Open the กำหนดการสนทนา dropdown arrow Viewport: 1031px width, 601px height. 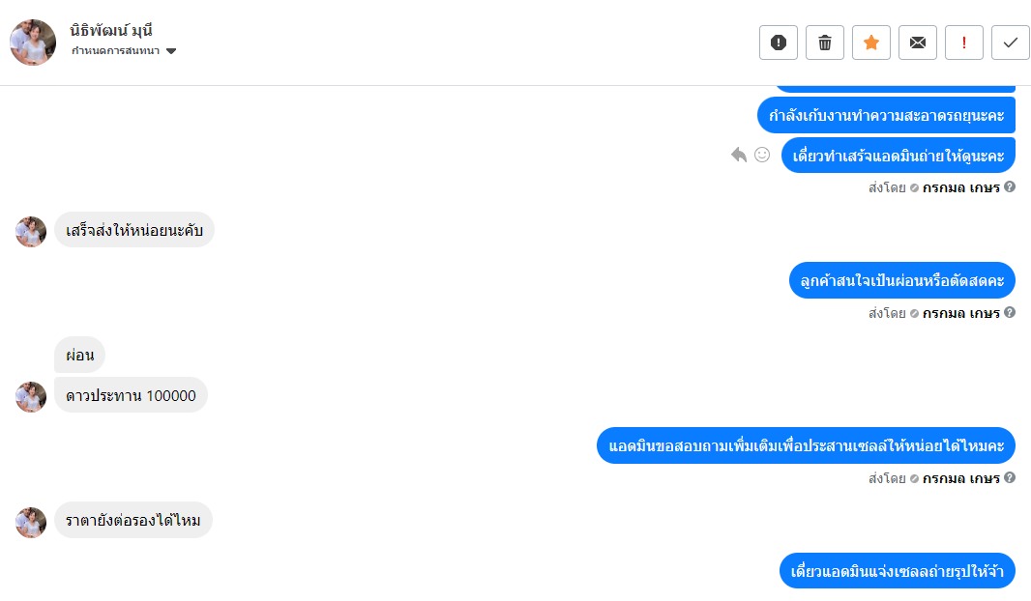171,51
